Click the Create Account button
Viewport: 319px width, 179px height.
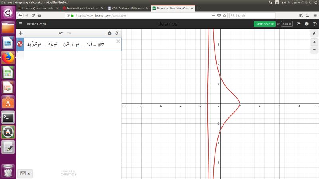(x=264, y=24)
